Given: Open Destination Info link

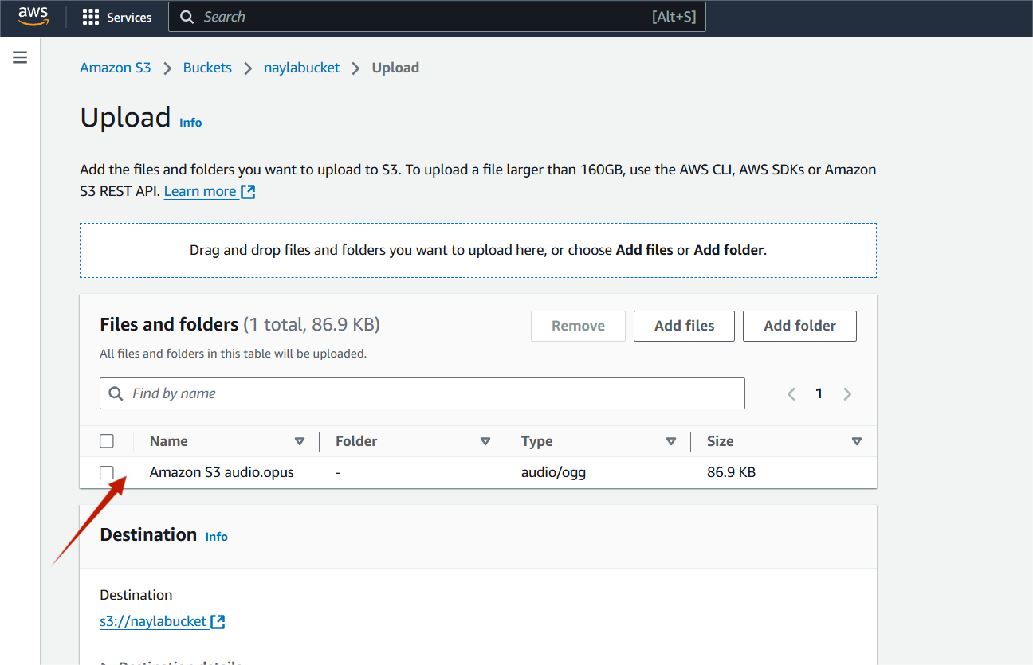Looking at the screenshot, I should click(x=216, y=537).
